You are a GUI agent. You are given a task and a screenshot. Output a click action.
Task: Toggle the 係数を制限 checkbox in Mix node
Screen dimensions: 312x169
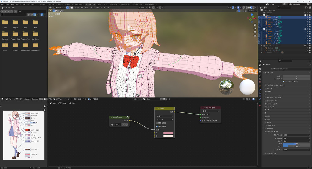(x=157, y=126)
